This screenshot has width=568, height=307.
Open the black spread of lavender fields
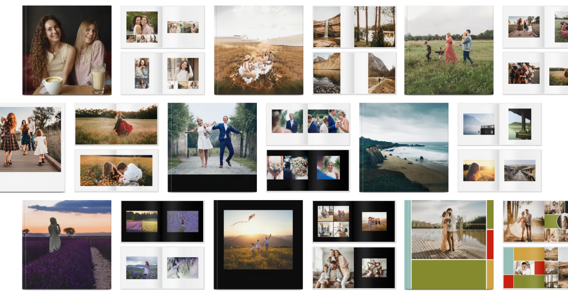(x=163, y=222)
